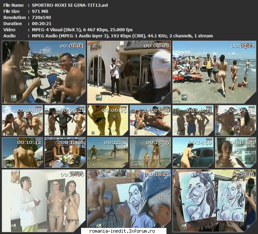Select the indoor thumbnail stamped 00:17:08
Screen dimensions: 258x234
point(44,201)
